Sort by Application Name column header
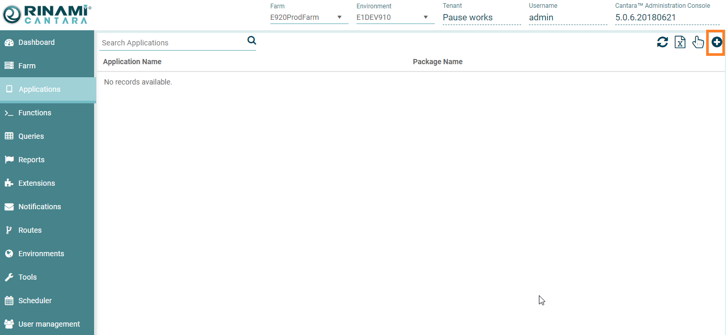726x335 pixels. pyautogui.click(x=132, y=62)
